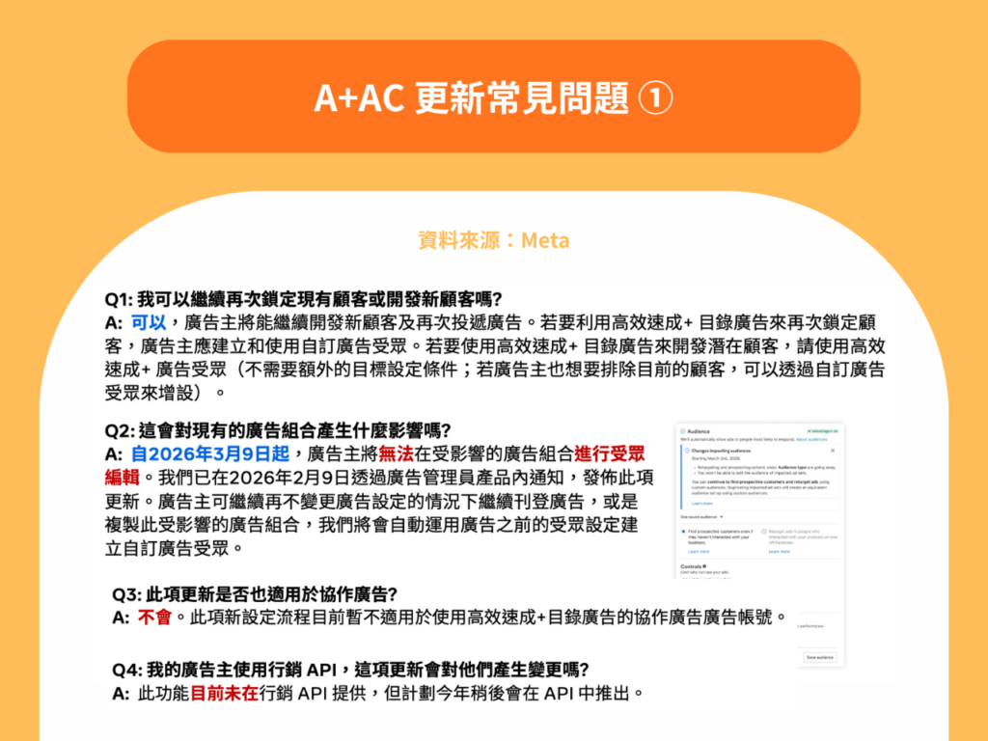Dismiss the Changes impacting audiences notice
Viewport: 988px width, 741px height.
[833, 451]
